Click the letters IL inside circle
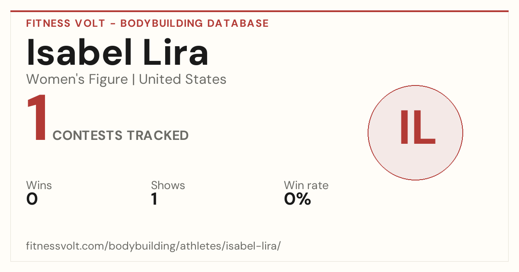This screenshot has height=272, width=519. click(417, 127)
